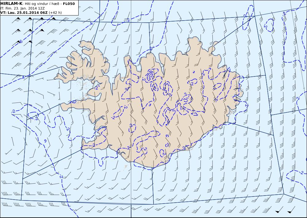Click the '(+42 h)' forecast offset text
Screen dimensions: 307x218
55,13
